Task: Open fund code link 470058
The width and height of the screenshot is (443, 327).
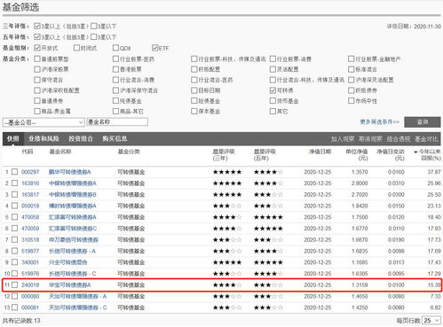Action: pos(30,217)
